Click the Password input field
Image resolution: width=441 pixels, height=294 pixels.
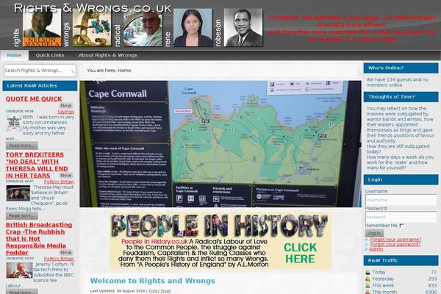(x=401, y=217)
